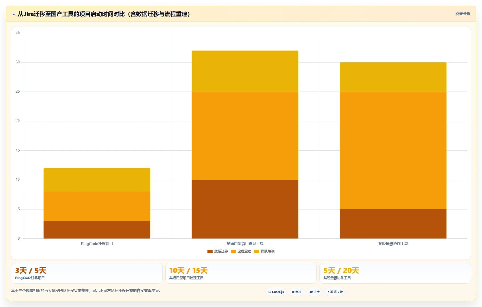Click the y-axis value 0
This screenshot has width=482, height=307.
pos(19,238)
